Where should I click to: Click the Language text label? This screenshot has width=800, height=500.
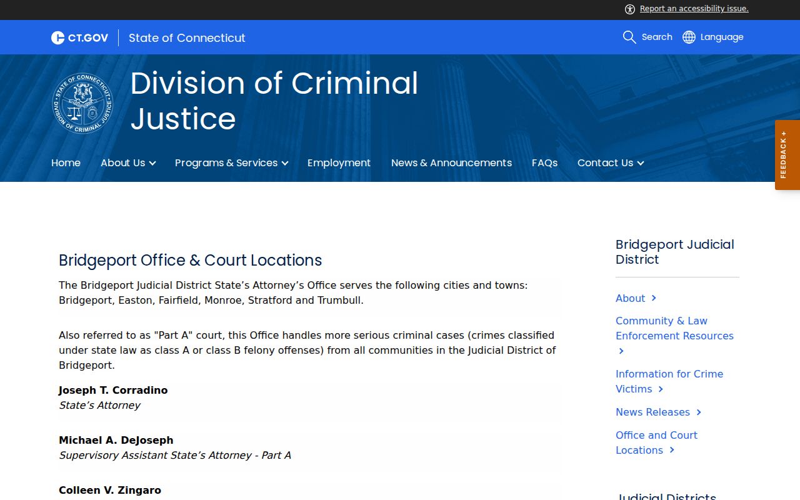point(722,37)
